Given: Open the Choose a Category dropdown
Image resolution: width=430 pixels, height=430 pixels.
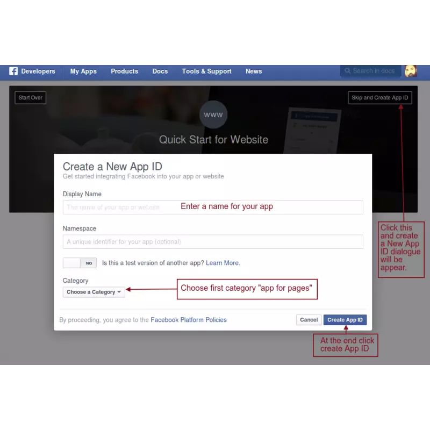Looking at the screenshot, I should coord(94,292).
